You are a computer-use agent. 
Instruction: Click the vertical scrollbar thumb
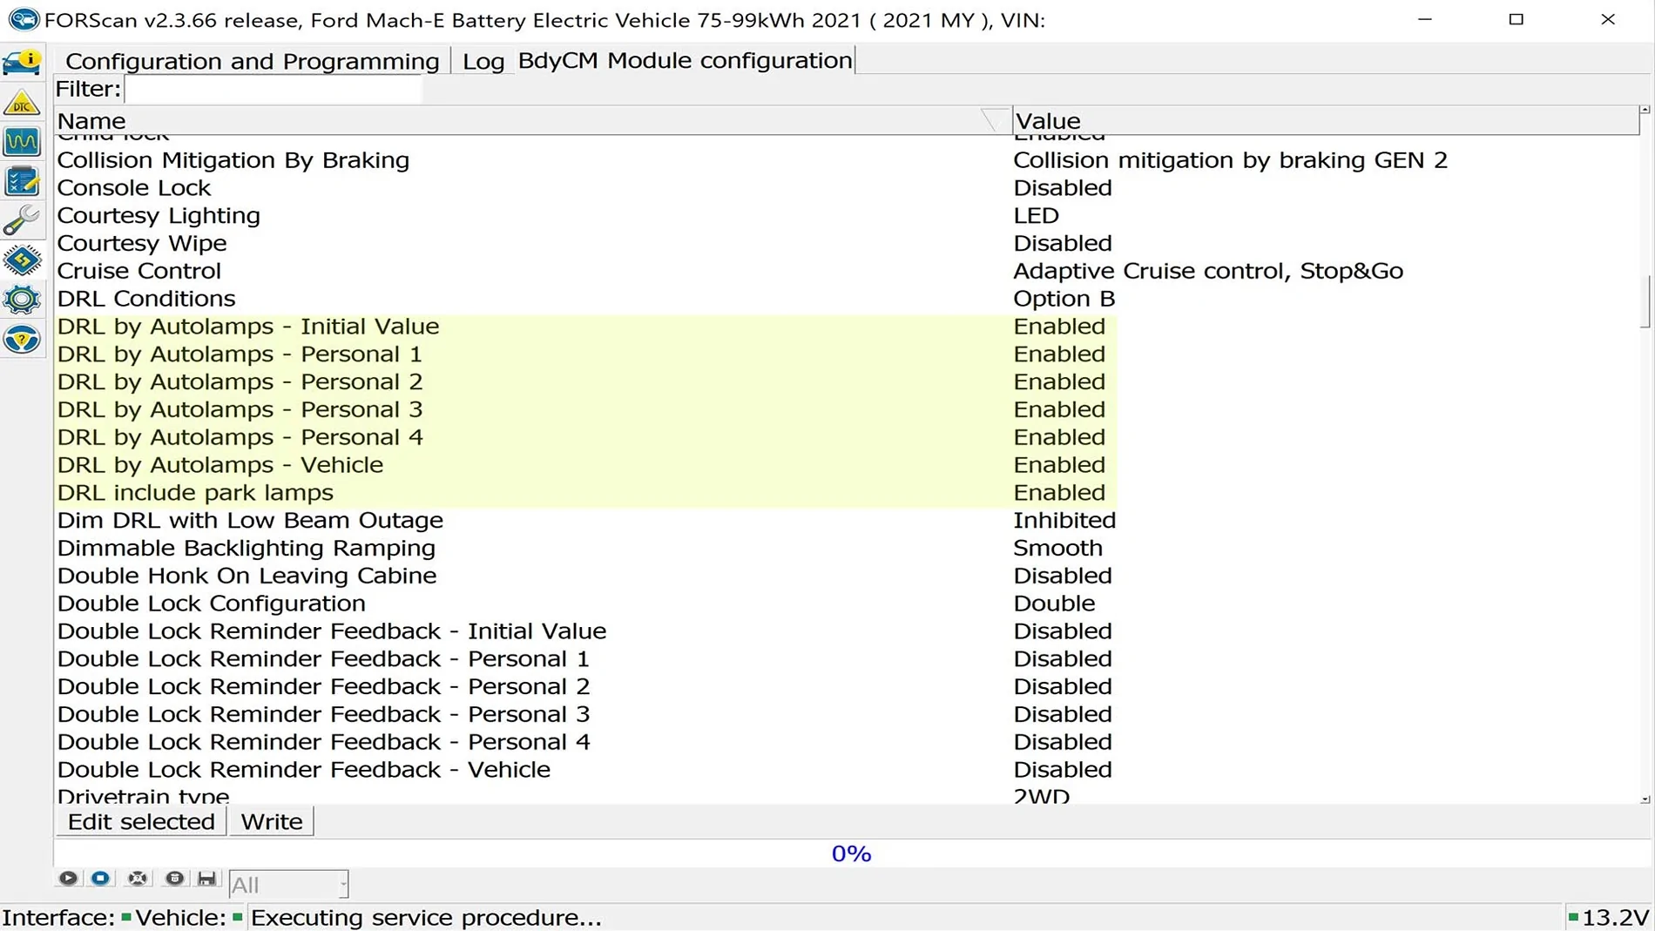(1645, 301)
